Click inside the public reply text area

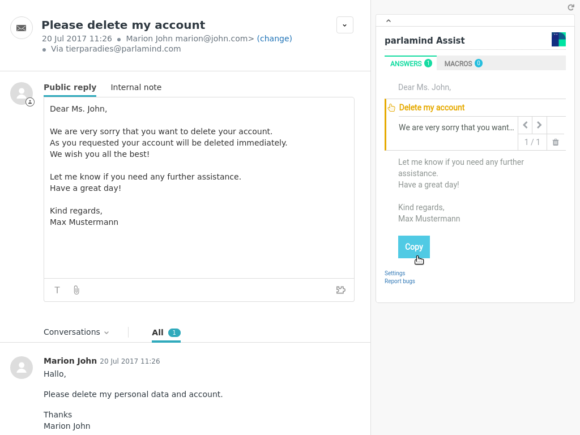198,249
